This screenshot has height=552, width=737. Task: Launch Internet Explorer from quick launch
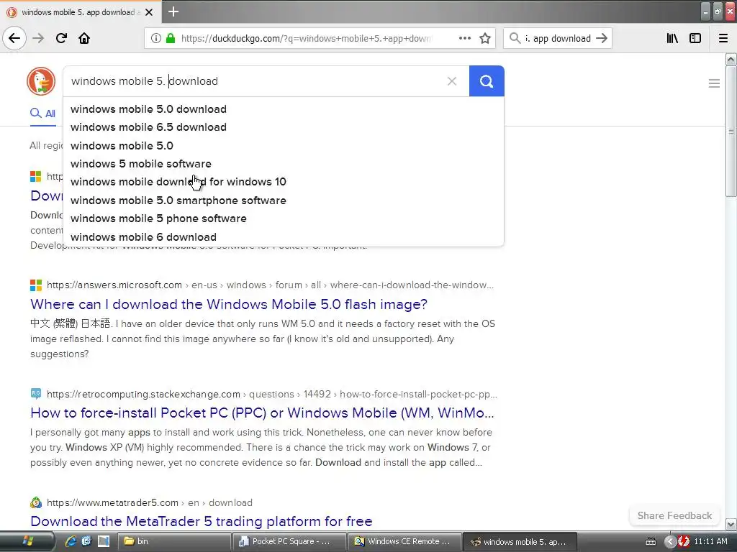pyautogui.click(x=71, y=541)
